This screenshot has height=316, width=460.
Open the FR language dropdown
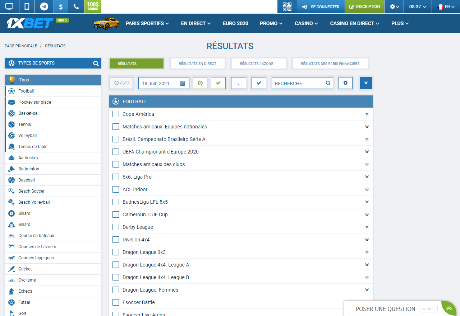pyautogui.click(x=446, y=7)
